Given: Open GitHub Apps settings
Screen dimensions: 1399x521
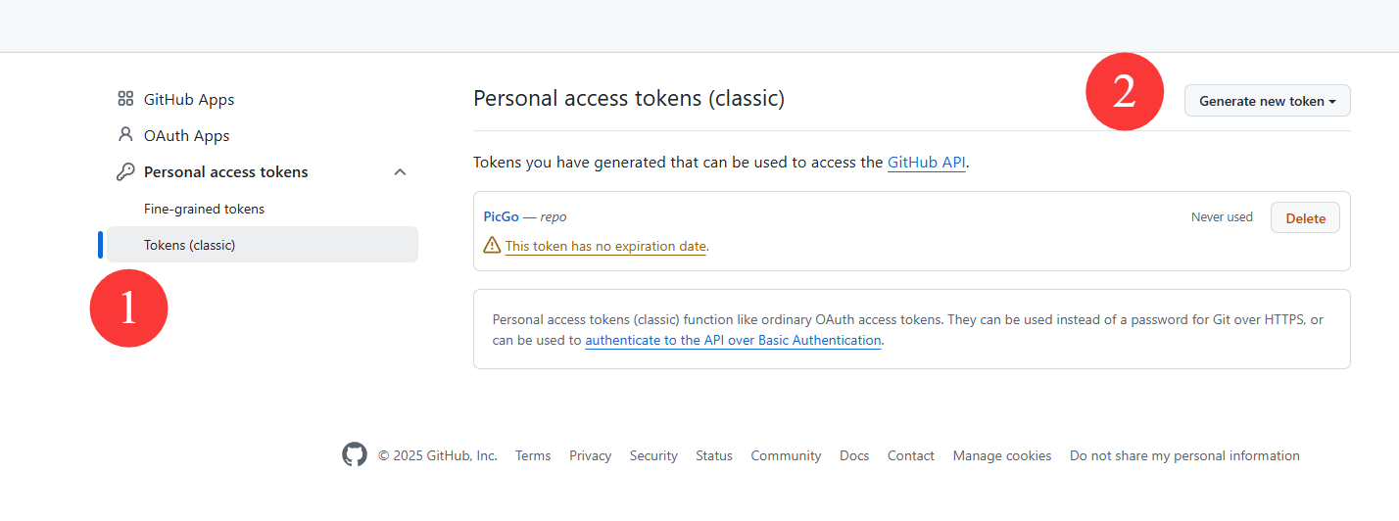Looking at the screenshot, I should point(189,99).
